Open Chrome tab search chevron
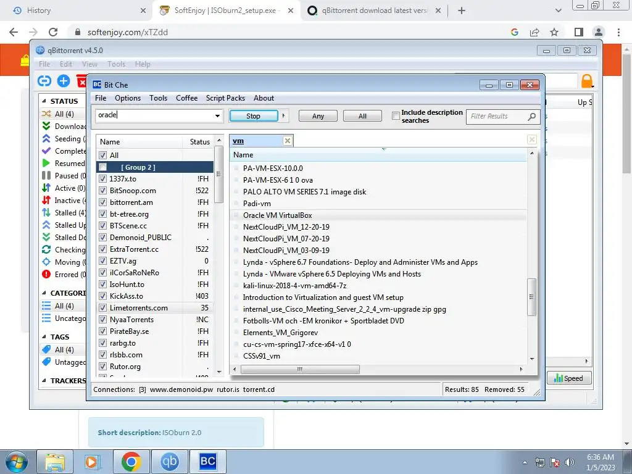632x474 pixels. pos(558,10)
